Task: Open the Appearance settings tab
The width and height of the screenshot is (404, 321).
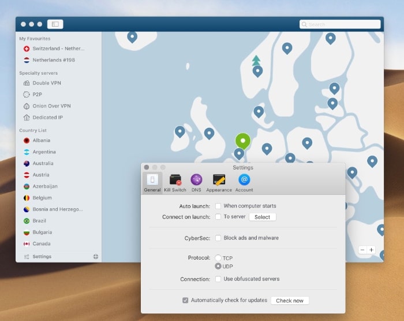Action: (219, 183)
